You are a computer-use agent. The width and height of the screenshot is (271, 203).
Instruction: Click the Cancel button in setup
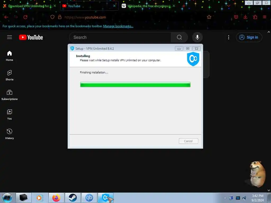[x=188, y=141]
